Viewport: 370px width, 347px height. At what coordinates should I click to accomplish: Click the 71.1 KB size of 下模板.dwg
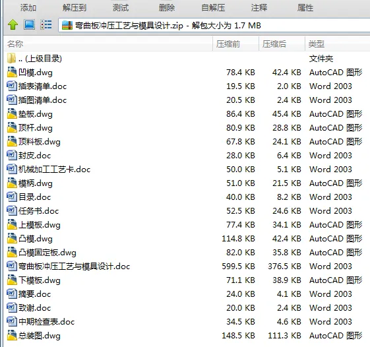pyautogui.click(x=241, y=280)
